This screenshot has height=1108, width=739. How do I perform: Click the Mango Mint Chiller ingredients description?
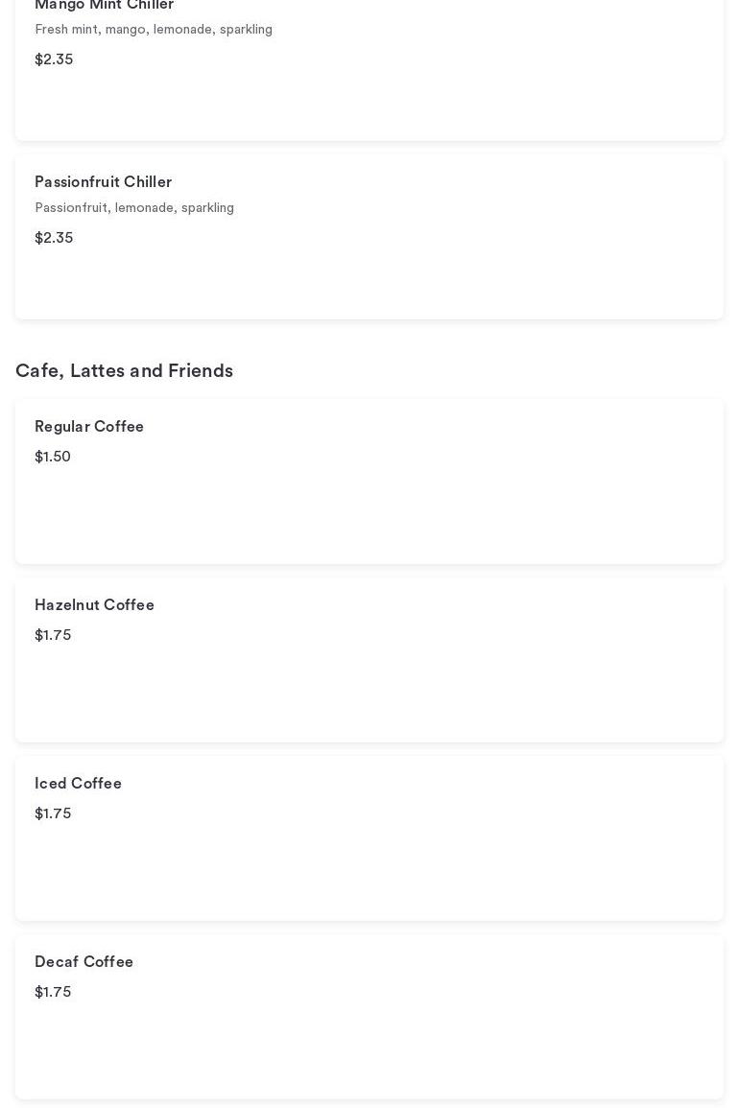coord(154,30)
